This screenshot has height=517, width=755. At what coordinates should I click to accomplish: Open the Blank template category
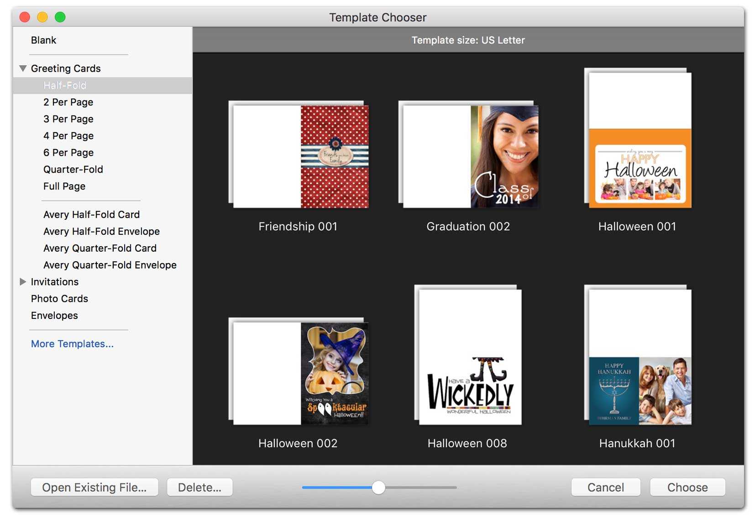point(44,40)
